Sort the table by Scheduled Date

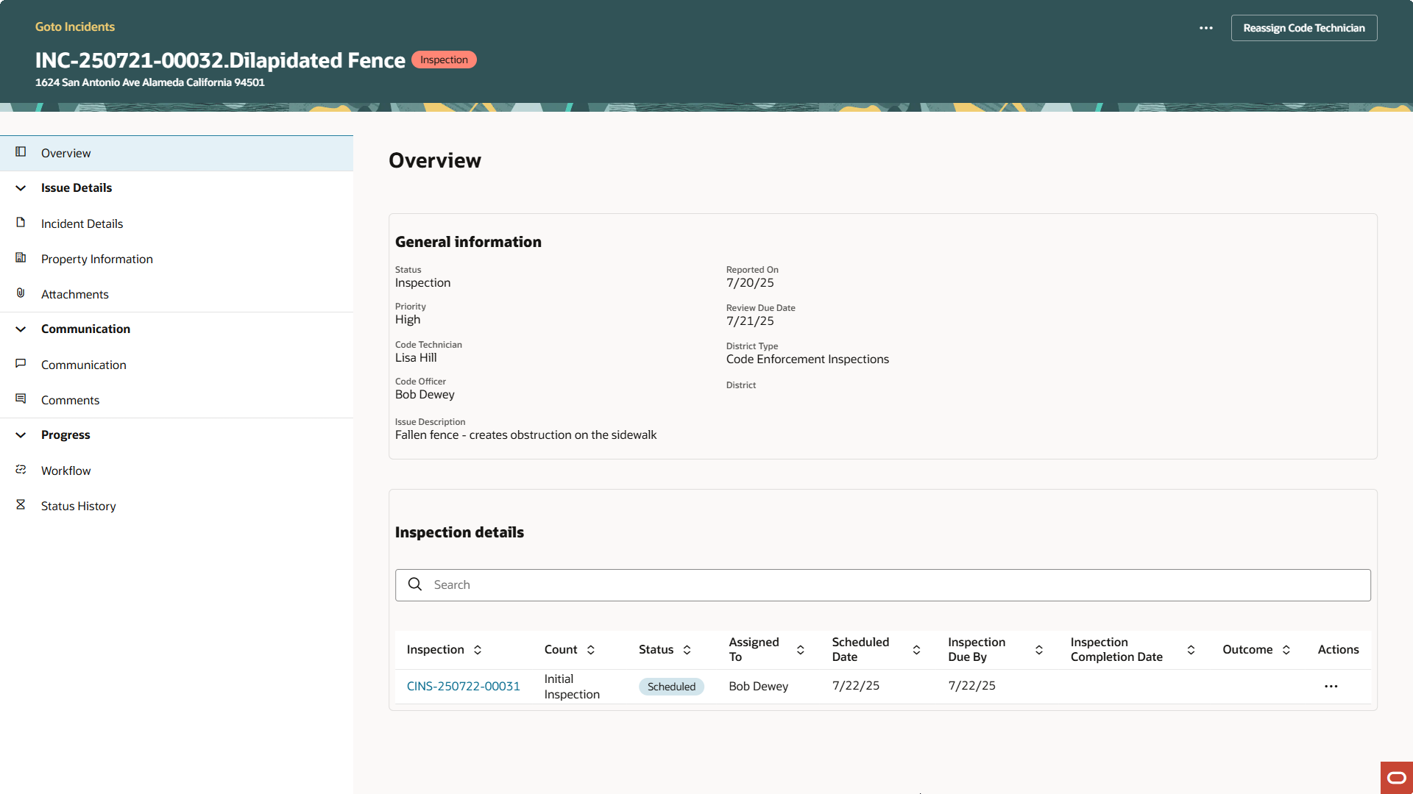[916, 649]
